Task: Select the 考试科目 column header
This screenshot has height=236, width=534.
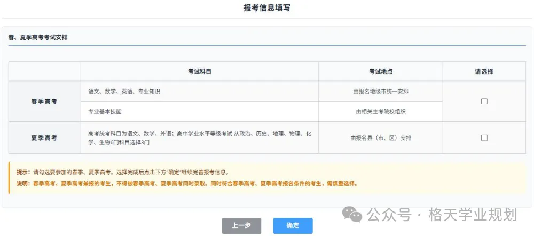Action: tap(200, 71)
